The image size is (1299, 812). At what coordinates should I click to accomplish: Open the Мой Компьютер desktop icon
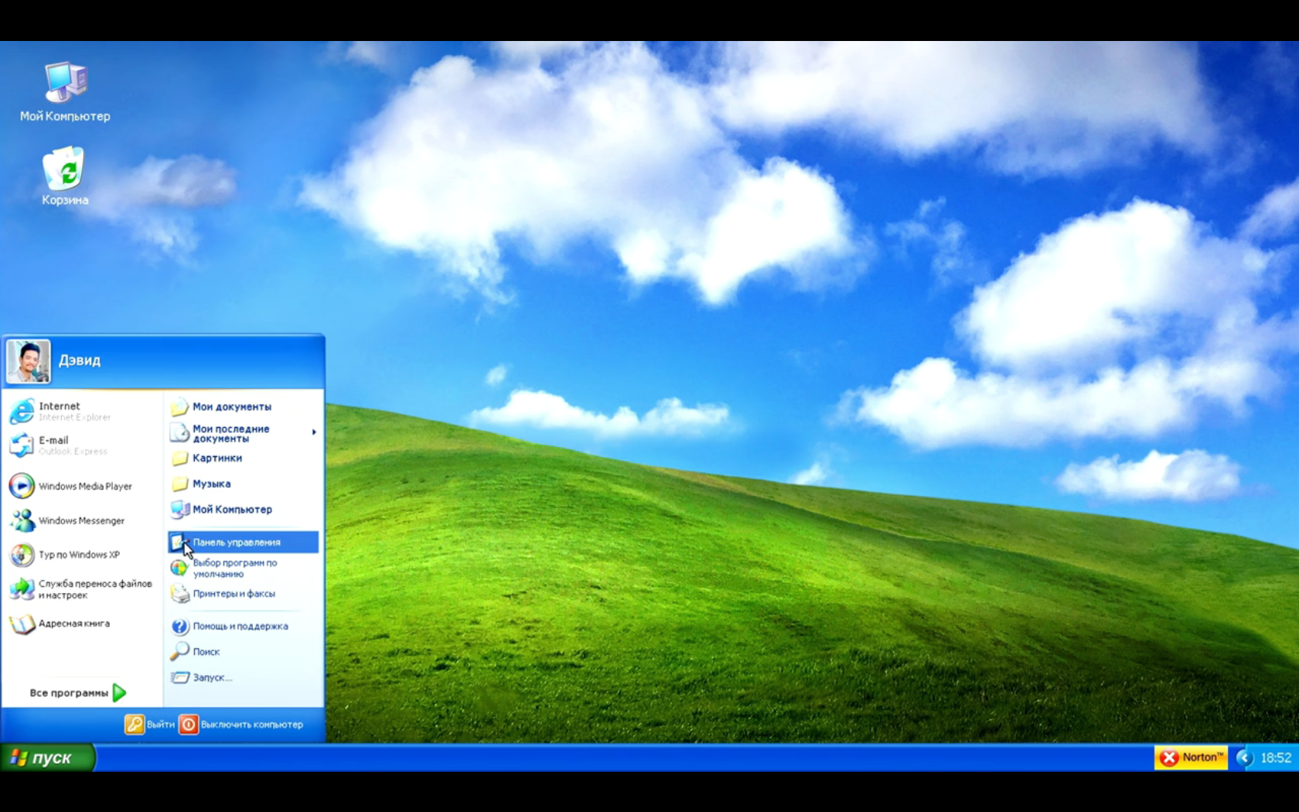tap(65, 91)
